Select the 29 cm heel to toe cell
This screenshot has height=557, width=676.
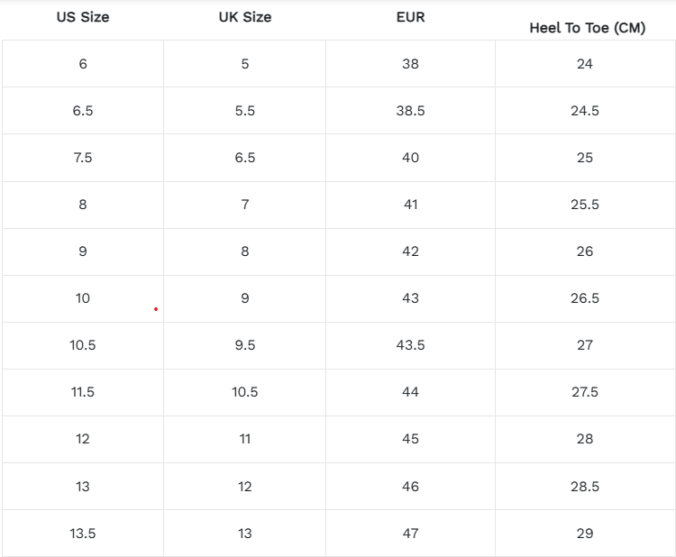(585, 533)
